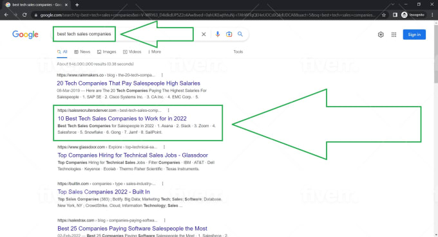Image resolution: width=438 pixels, height=237 pixels.
Task: Open the search Tools options
Action: 238,52
